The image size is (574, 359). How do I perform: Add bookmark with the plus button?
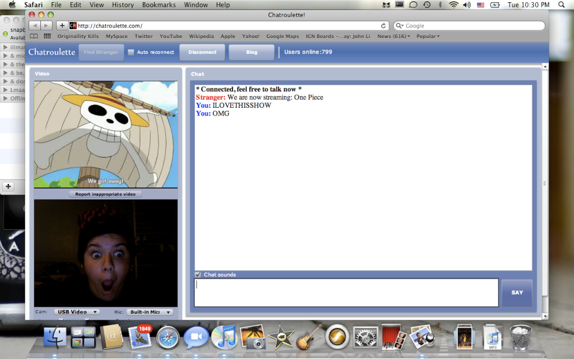click(62, 26)
